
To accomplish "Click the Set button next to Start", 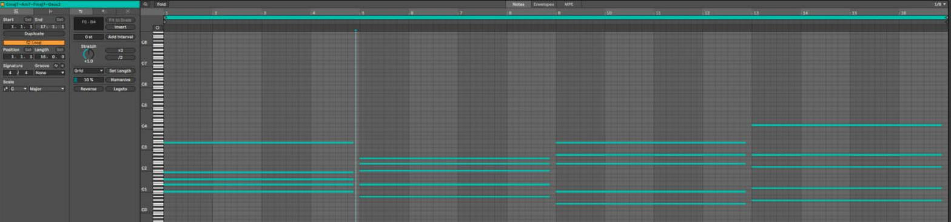I will pos(28,19).
